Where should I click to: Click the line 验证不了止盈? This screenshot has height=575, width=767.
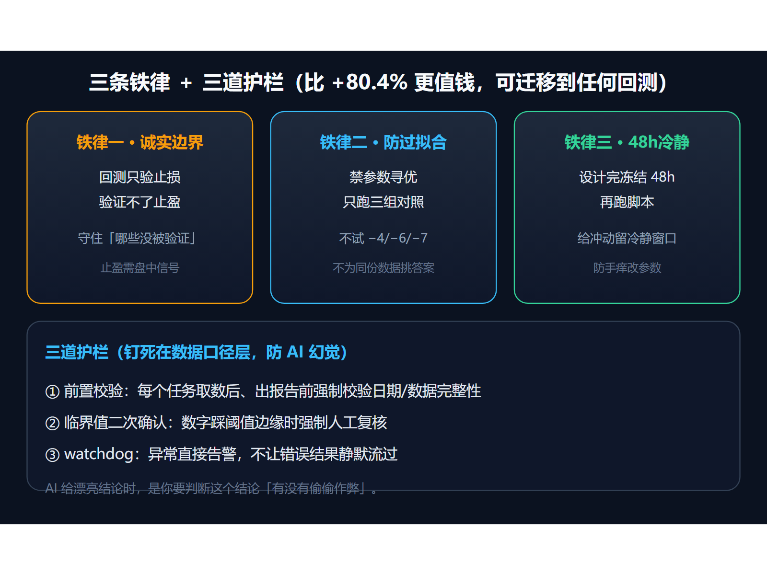[x=139, y=202]
